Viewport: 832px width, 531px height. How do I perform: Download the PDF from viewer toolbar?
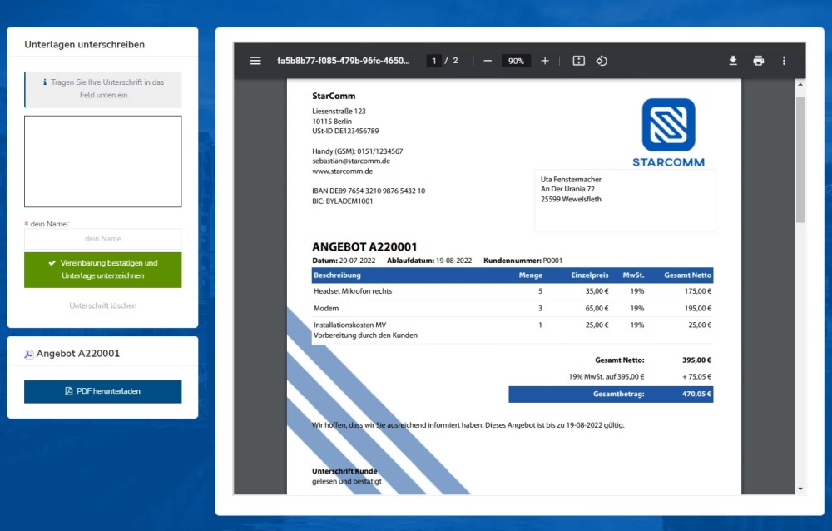[733, 61]
